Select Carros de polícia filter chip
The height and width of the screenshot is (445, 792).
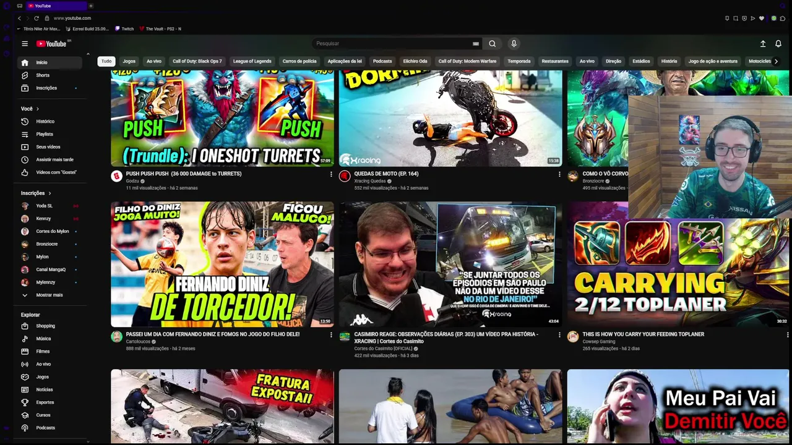tap(299, 61)
